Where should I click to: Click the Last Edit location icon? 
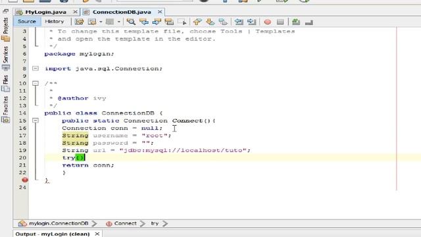tap(79, 22)
